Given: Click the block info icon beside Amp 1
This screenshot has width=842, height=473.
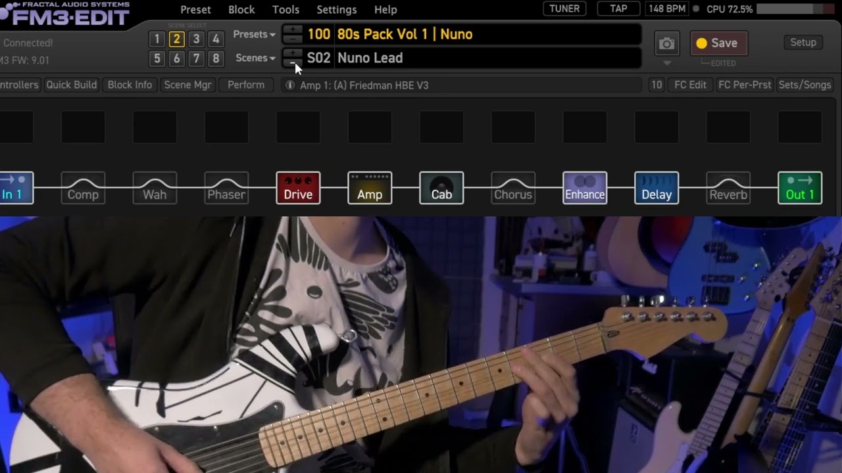Looking at the screenshot, I should pos(290,85).
